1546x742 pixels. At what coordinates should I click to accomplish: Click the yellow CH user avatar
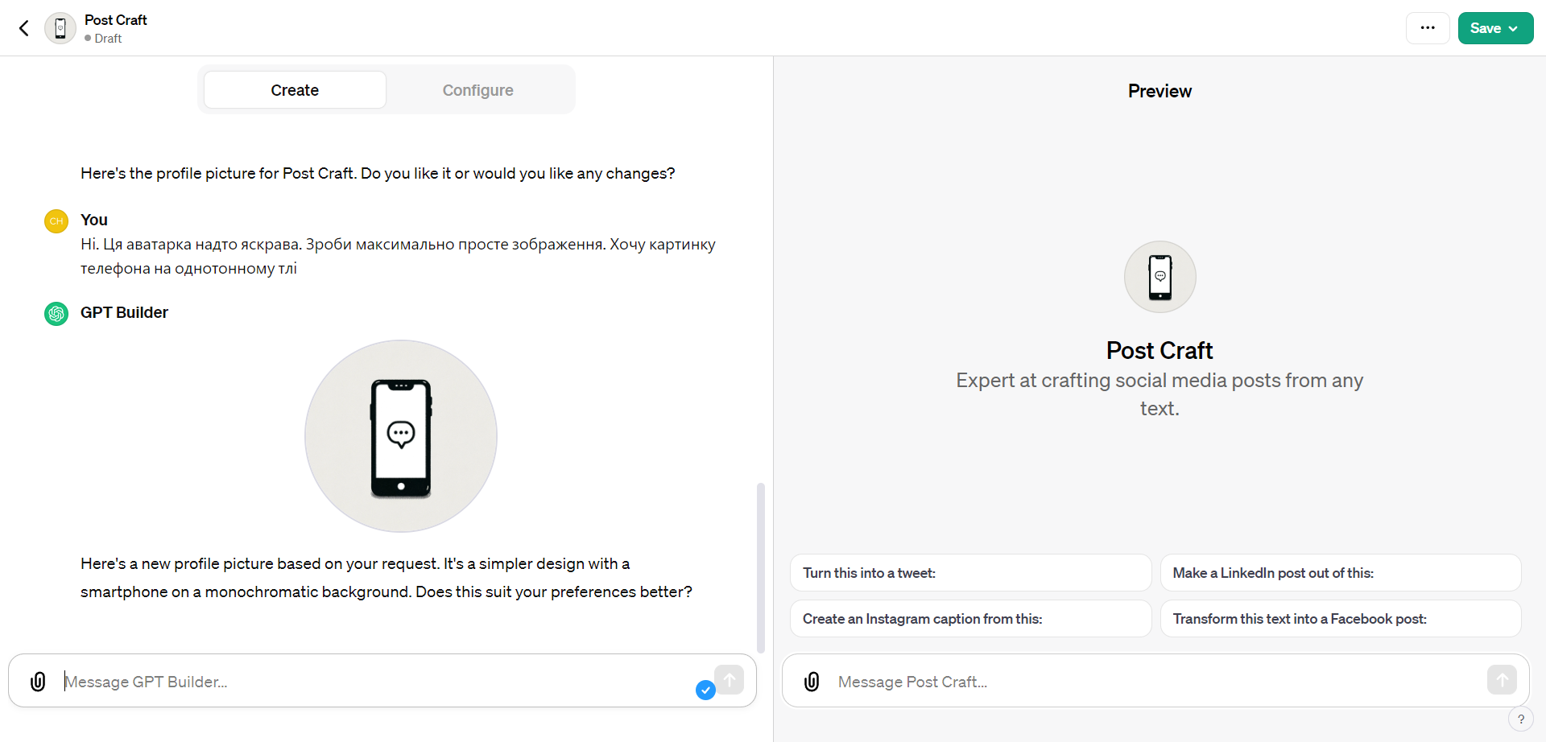(x=56, y=221)
